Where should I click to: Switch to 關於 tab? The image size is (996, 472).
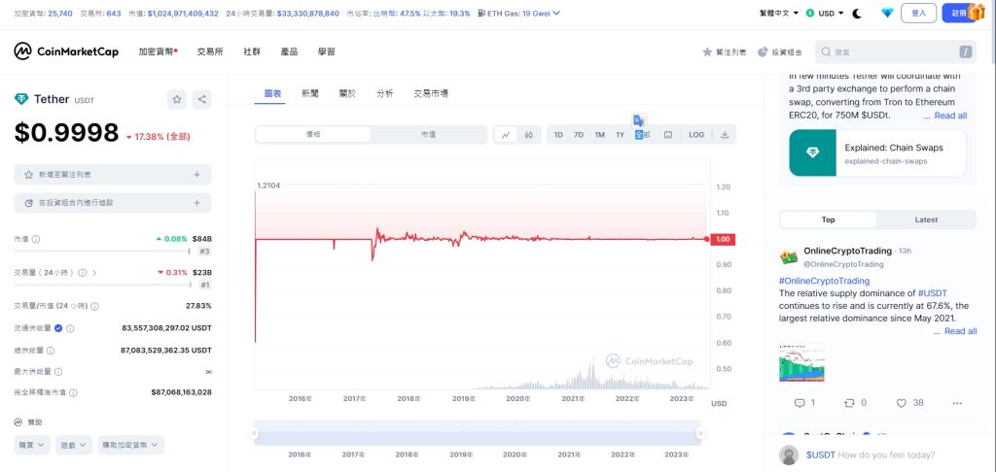pos(347,94)
